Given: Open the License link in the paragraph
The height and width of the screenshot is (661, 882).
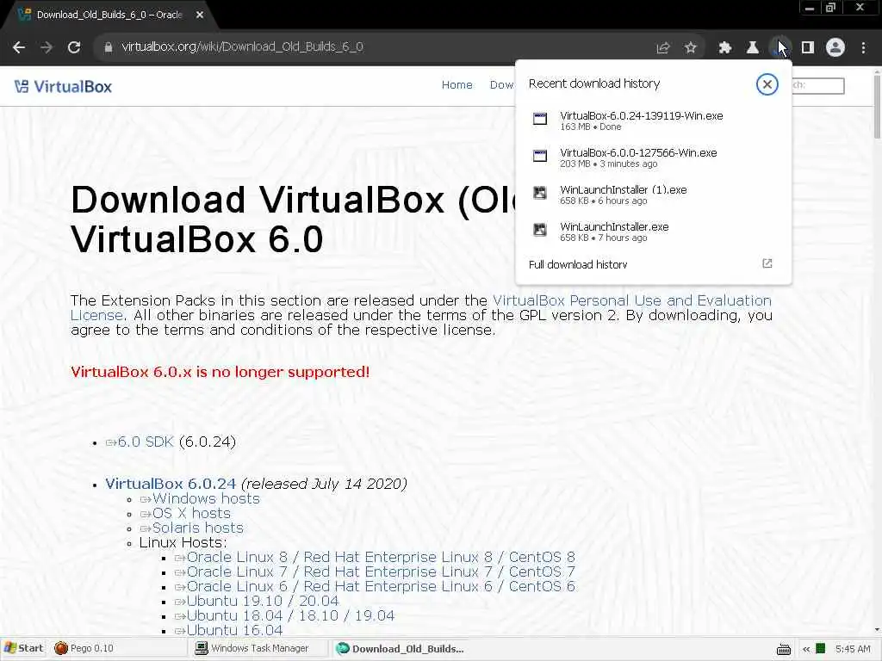Looking at the screenshot, I should 96,315.
